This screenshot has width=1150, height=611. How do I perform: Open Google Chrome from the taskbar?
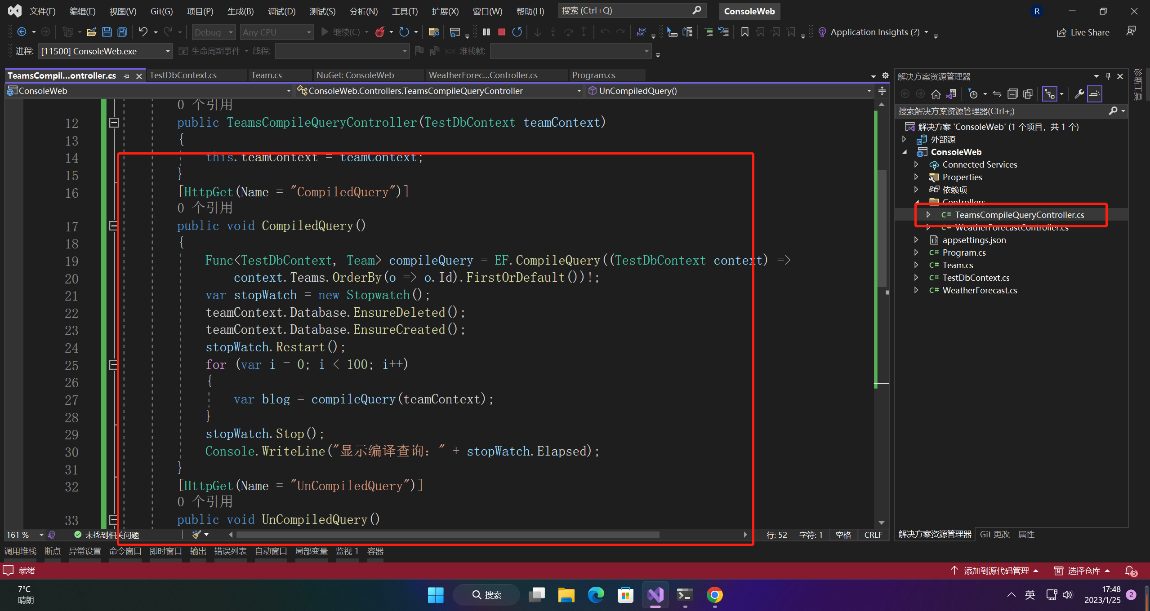pos(714,595)
